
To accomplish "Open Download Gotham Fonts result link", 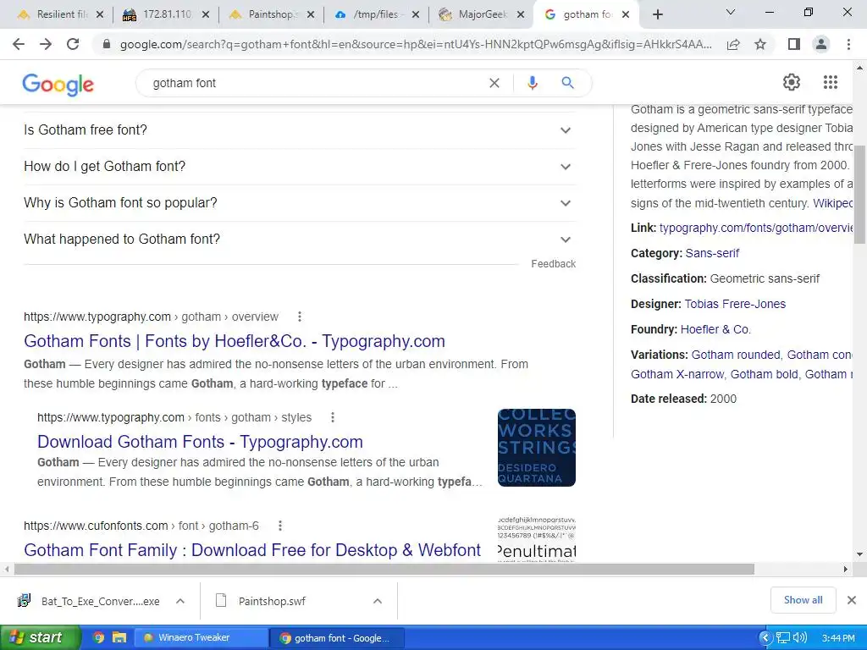I will pyautogui.click(x=200, y=442).
